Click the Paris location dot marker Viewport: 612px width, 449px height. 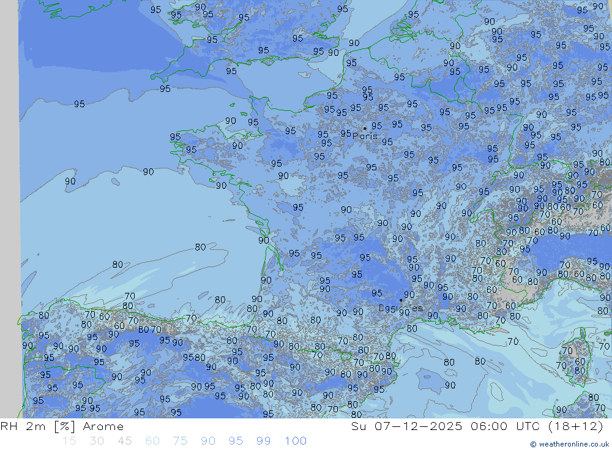pos(365,128)
